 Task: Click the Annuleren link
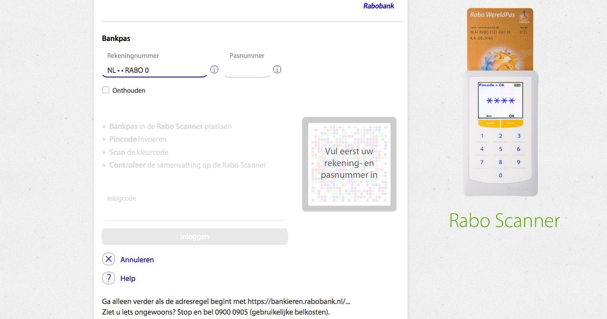pyautogui.click(x=137, y=260)
